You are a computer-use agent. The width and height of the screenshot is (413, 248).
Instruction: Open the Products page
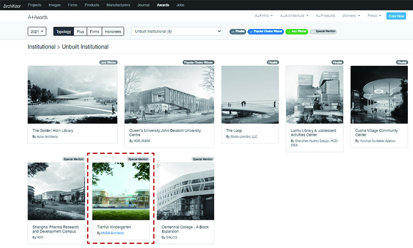point(92,5)
